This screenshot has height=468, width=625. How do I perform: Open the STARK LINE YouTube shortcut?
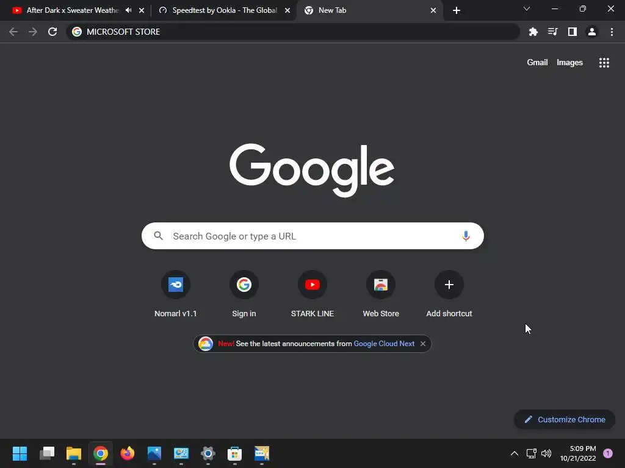pyautogui.click(x=312, y=294)
